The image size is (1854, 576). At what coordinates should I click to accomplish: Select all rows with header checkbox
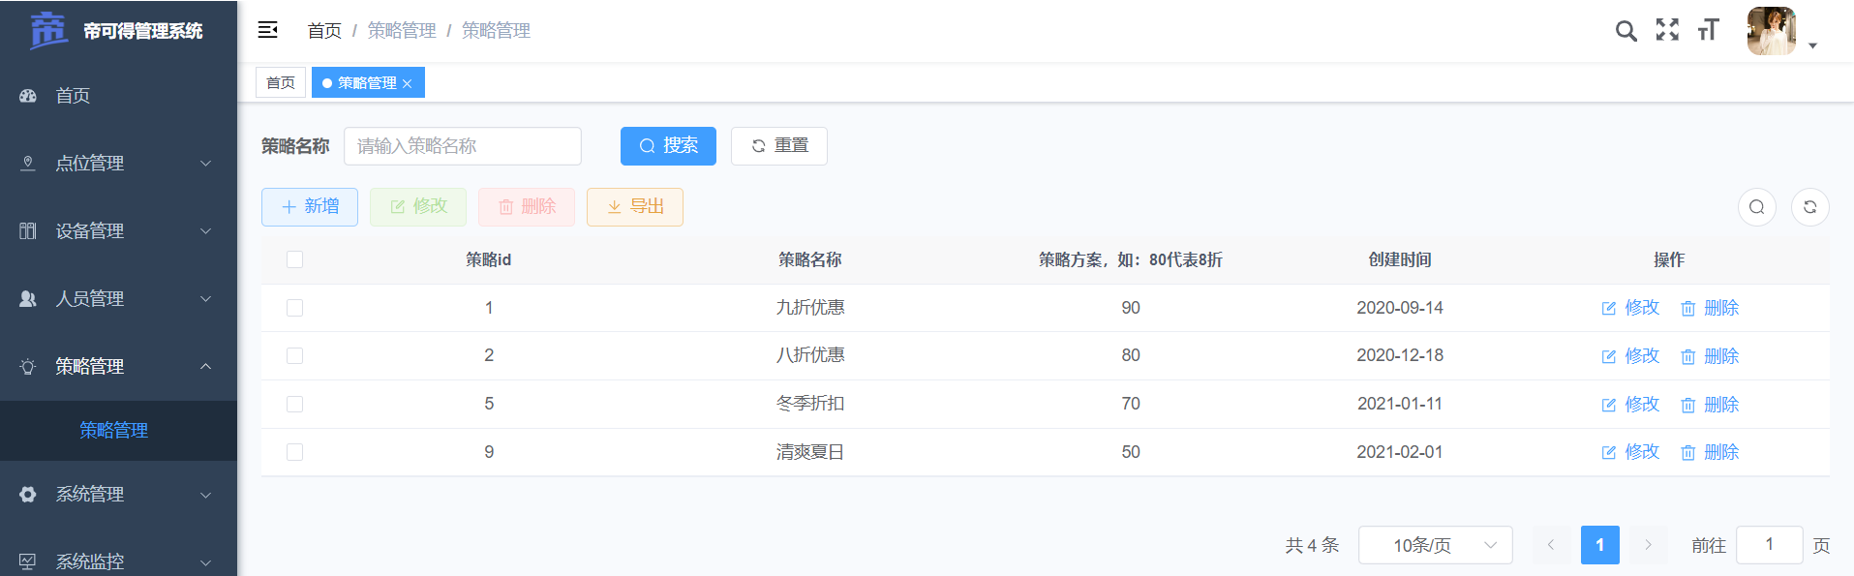[x=295, y=259]
